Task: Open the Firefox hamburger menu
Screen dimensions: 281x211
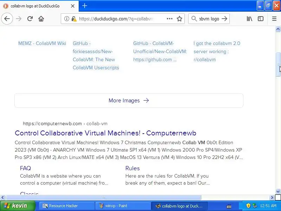Action: pos(274,19)
